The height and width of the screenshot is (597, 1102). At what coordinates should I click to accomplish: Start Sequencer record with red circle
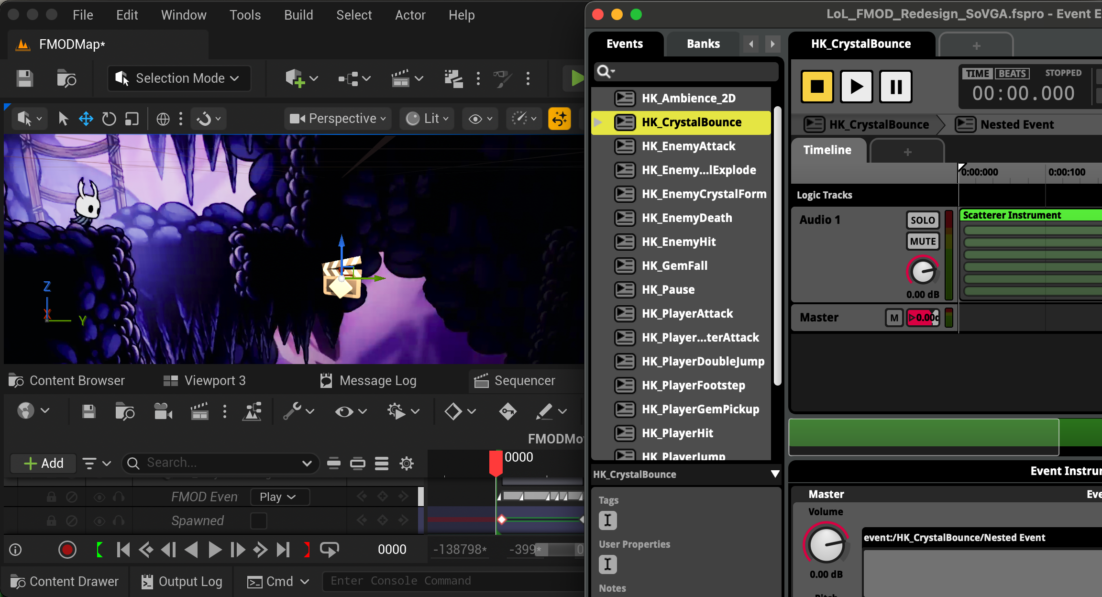67,550
